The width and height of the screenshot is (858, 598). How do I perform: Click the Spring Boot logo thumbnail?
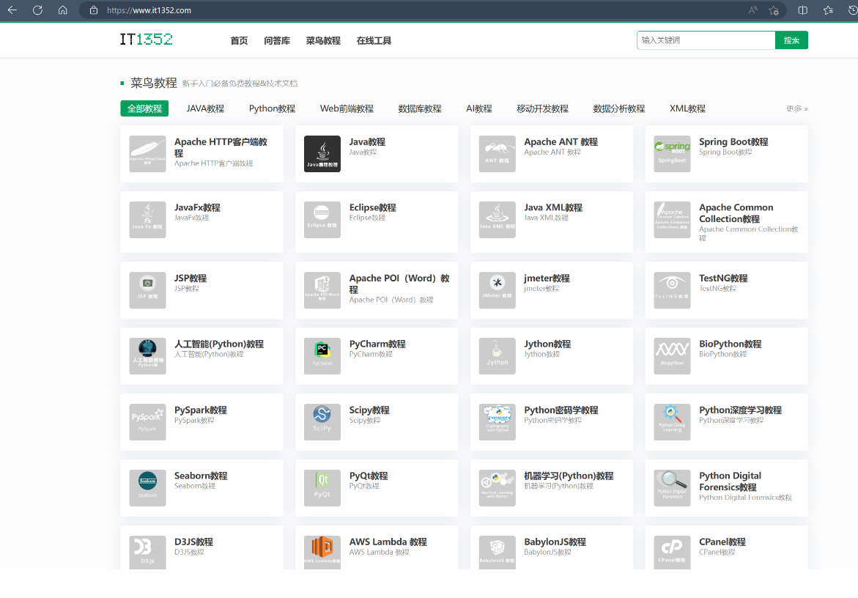(x=672, y=154)
